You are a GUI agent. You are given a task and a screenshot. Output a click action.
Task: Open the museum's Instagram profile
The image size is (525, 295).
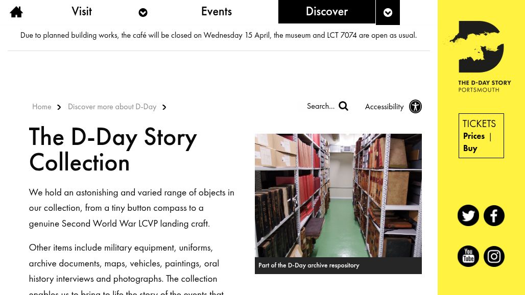click(x=494, y=256)
